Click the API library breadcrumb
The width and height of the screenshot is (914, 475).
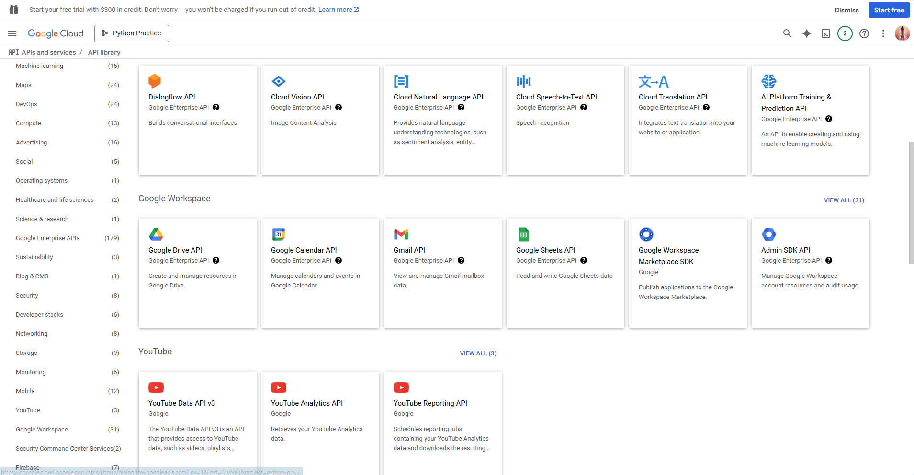click(104, 52)
